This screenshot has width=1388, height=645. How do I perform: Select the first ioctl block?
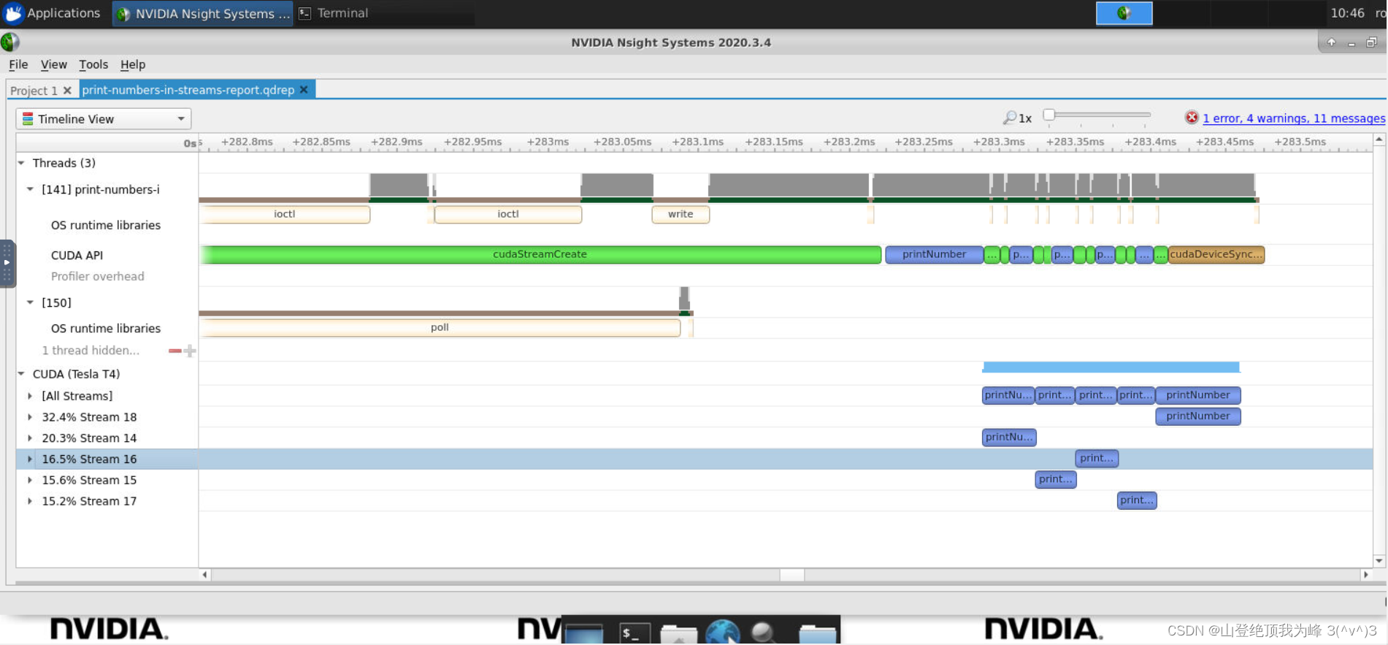click(285, 214)
